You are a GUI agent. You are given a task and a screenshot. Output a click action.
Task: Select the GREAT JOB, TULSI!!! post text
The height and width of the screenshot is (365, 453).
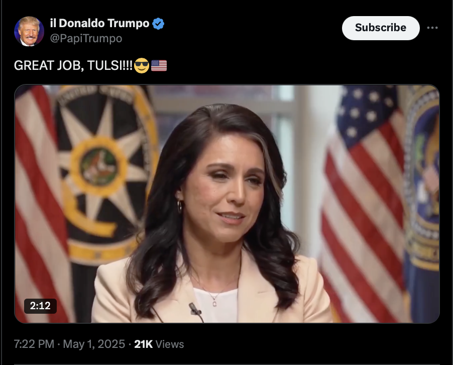click(x=73, y=65)
